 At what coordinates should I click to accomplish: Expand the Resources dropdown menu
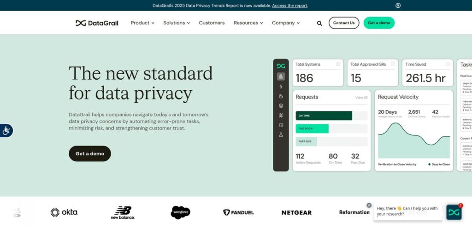(248, 23)
